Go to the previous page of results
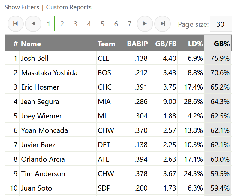The width and height of the screenshot is (232, 196). tap(33, 24)
